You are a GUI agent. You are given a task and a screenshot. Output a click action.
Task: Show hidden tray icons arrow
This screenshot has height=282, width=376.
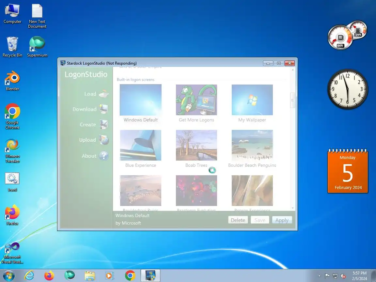[x=319, y=276]
